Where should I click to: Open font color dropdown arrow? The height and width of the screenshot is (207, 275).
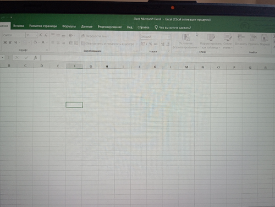coord(47,42)
